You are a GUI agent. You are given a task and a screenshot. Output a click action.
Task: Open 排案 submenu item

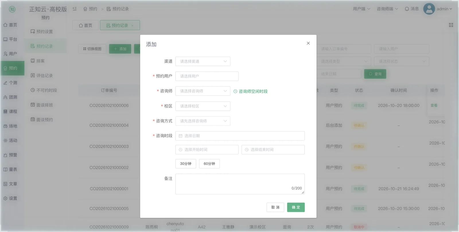click(45, 61)
